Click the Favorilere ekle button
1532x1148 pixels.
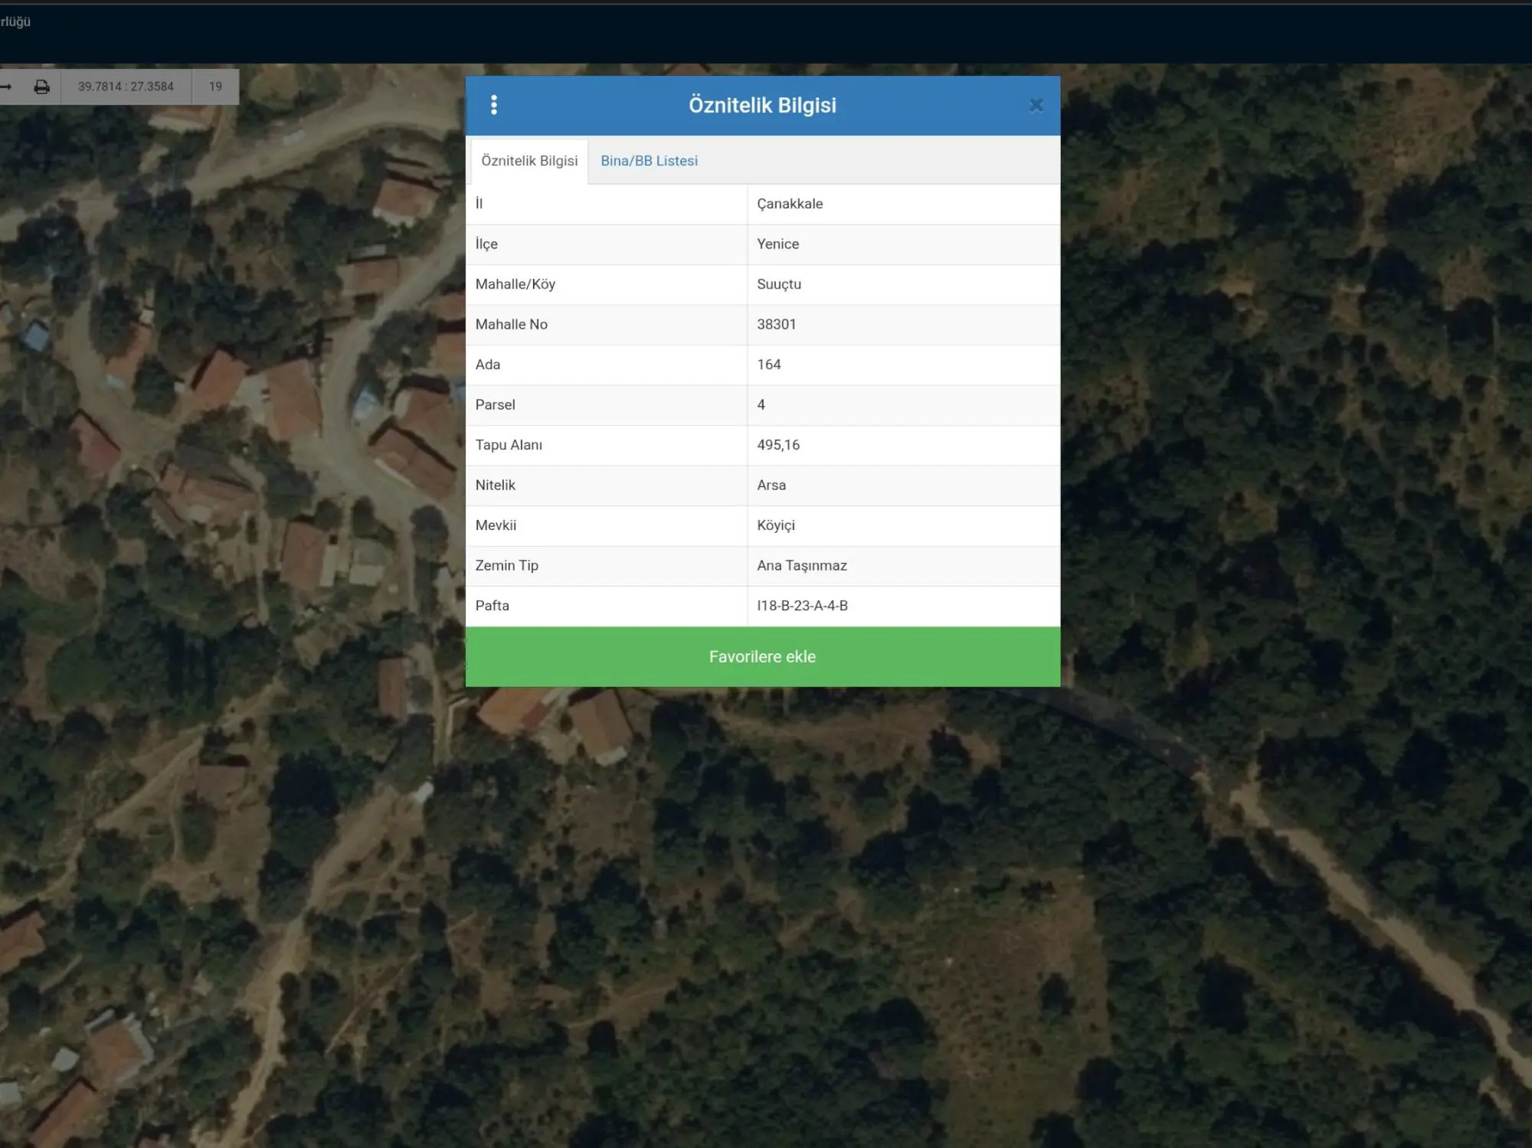click(x=763, y=656)
